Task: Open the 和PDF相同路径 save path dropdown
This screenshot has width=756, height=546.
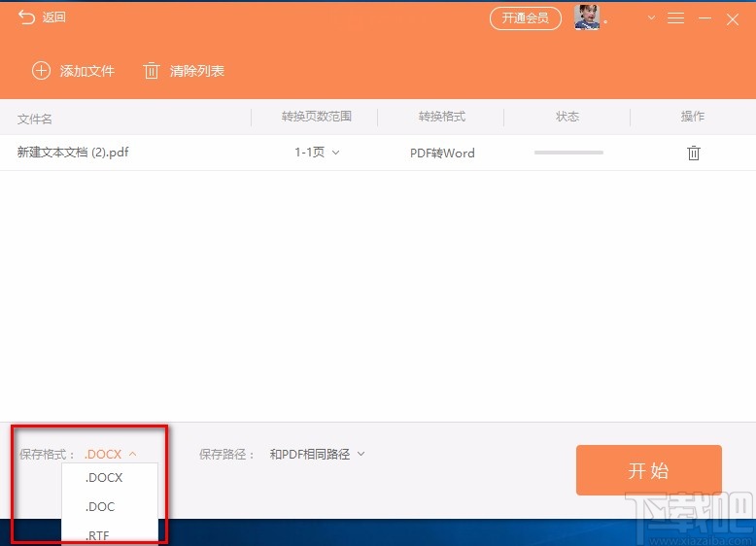Action: pos(317,454)
